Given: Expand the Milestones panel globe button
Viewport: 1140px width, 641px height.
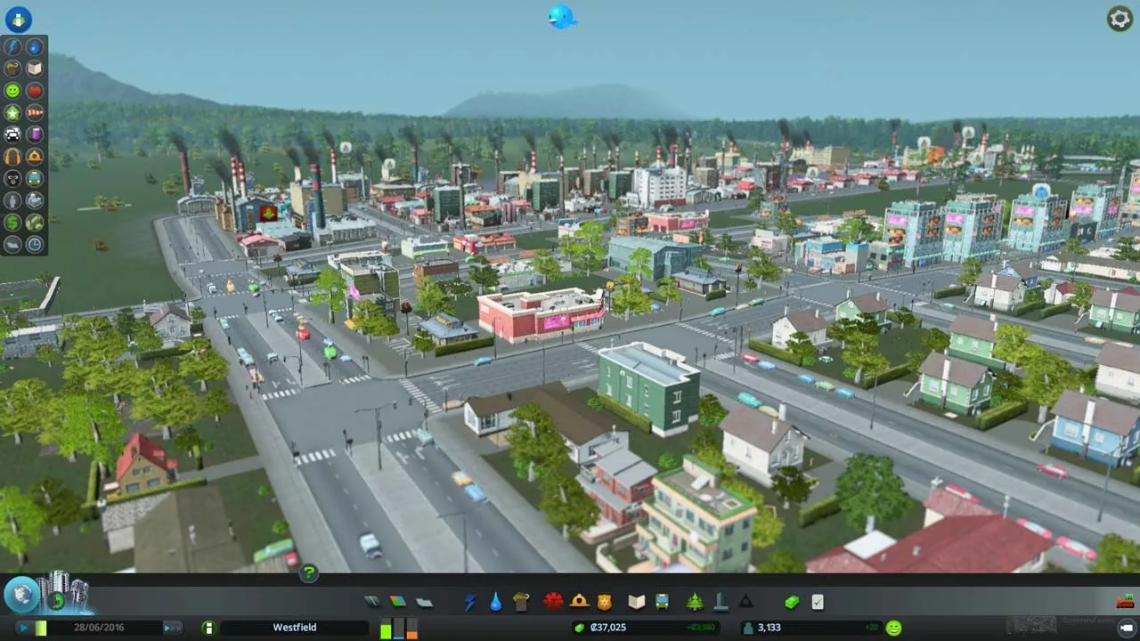Looking at the screenshot, I should (21, 595).
